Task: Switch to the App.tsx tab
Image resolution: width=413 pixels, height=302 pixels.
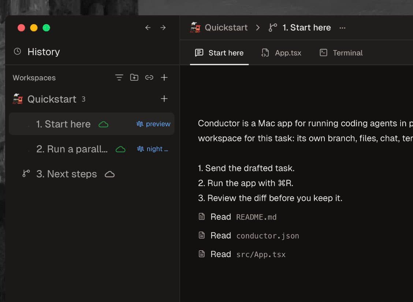Action: click(281, 53)
